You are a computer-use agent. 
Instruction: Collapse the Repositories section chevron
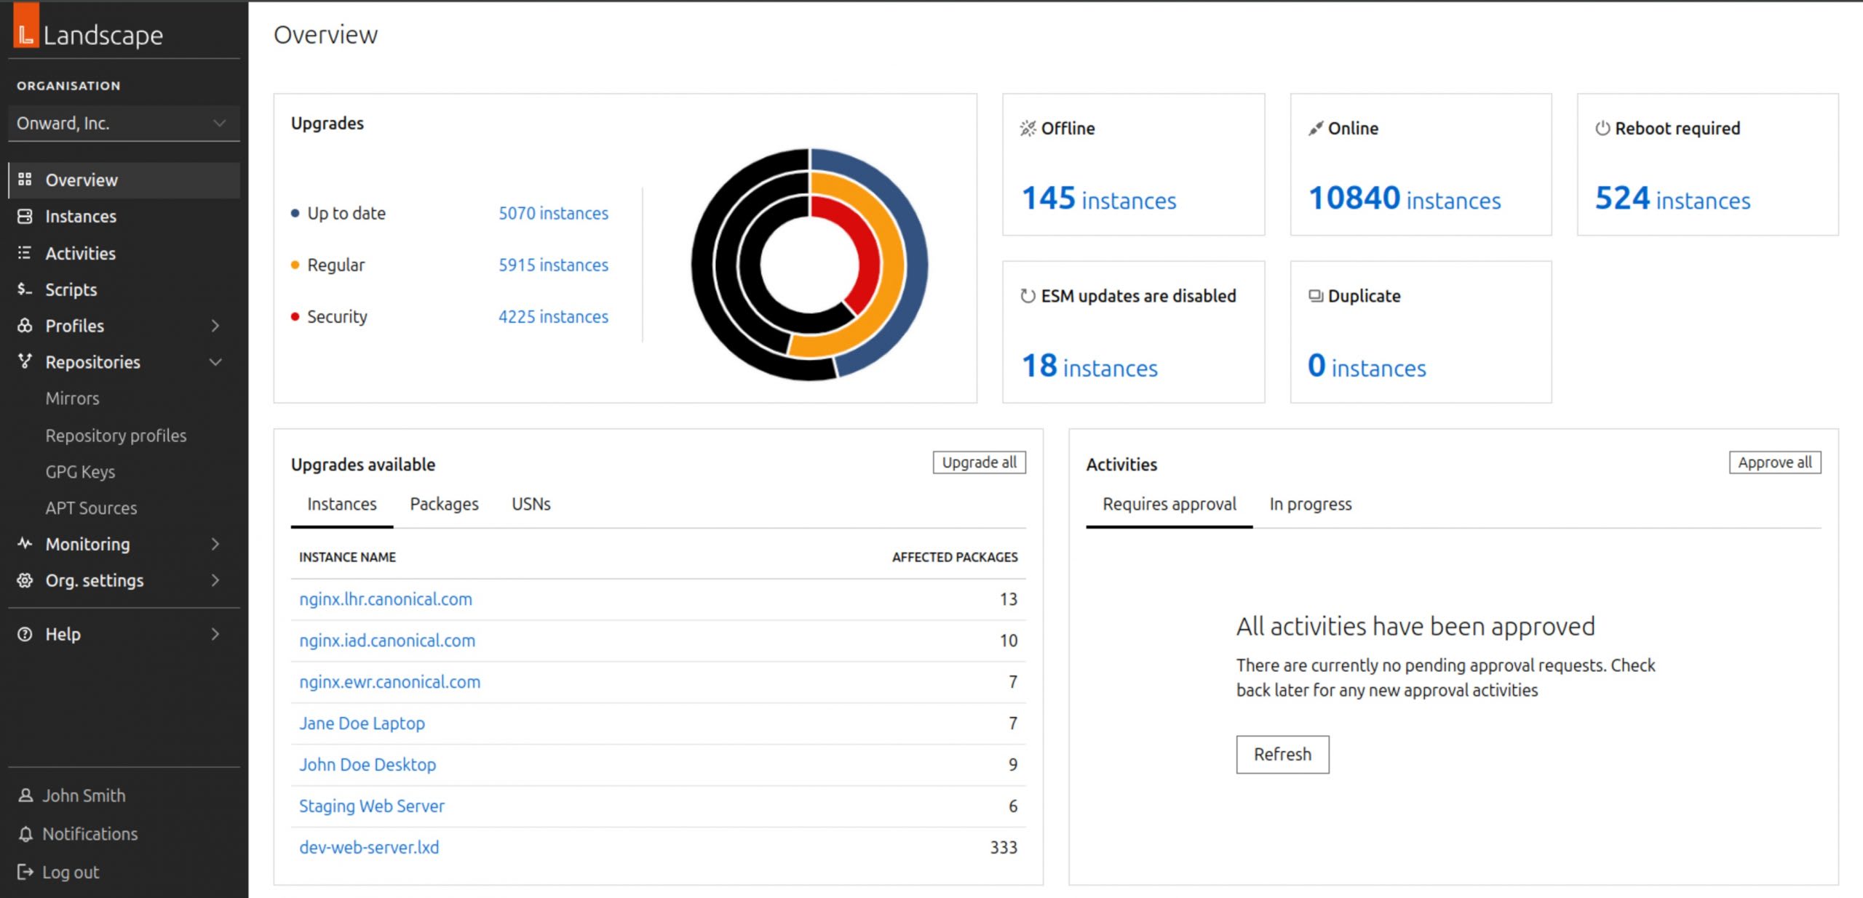tap(215, 361)
